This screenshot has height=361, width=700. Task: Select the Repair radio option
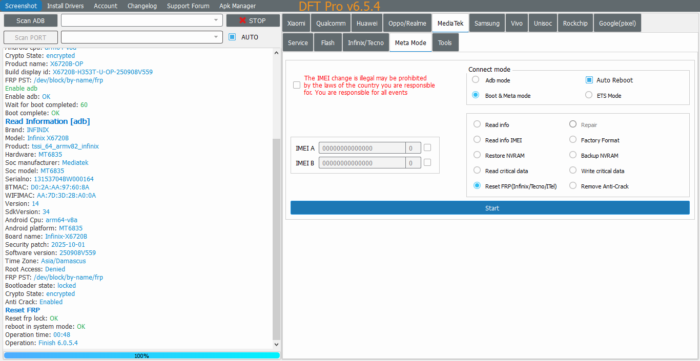pyautogui.click(x=573, y=124)
